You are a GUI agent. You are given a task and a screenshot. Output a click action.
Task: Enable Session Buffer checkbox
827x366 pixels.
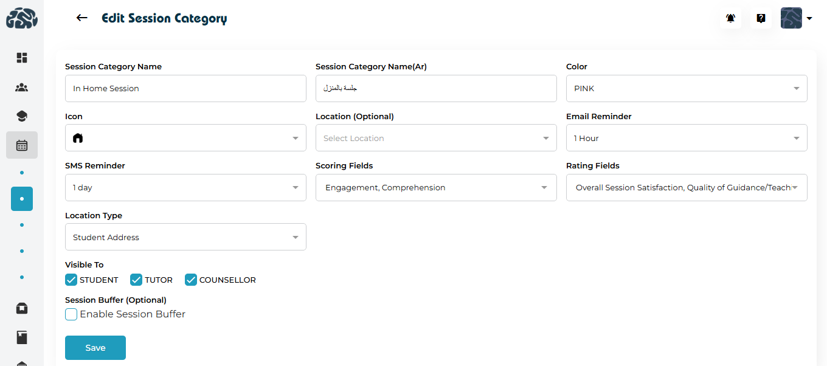pos(71,314)
